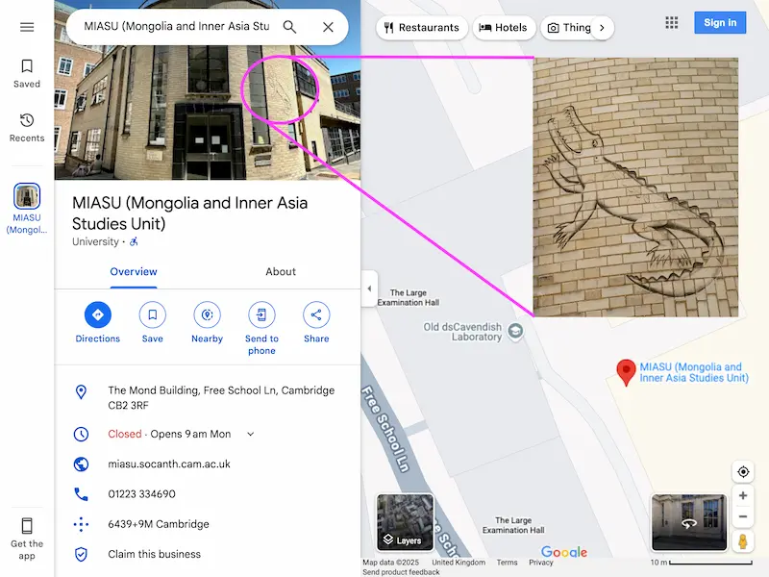
Task: Click the Sign in button
Action: point(719,23)
